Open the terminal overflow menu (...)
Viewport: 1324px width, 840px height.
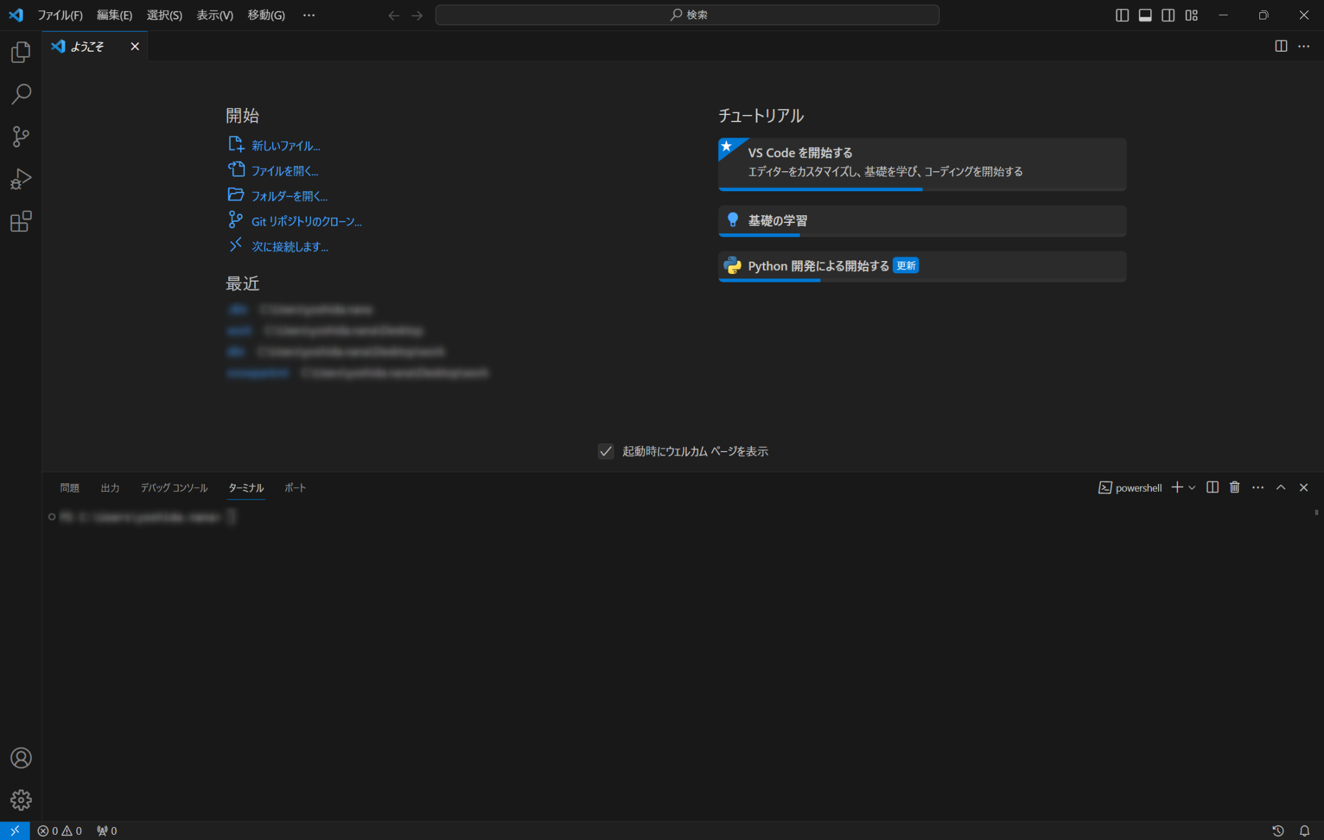click(1259, 487)
